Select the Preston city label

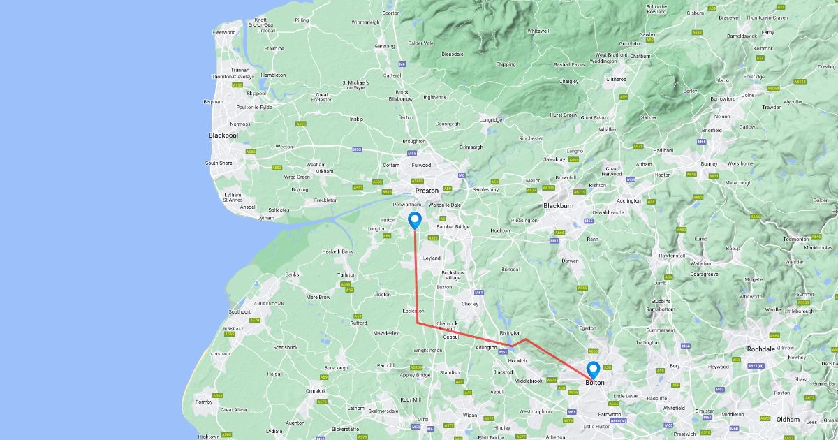click(x=427, y=190)
